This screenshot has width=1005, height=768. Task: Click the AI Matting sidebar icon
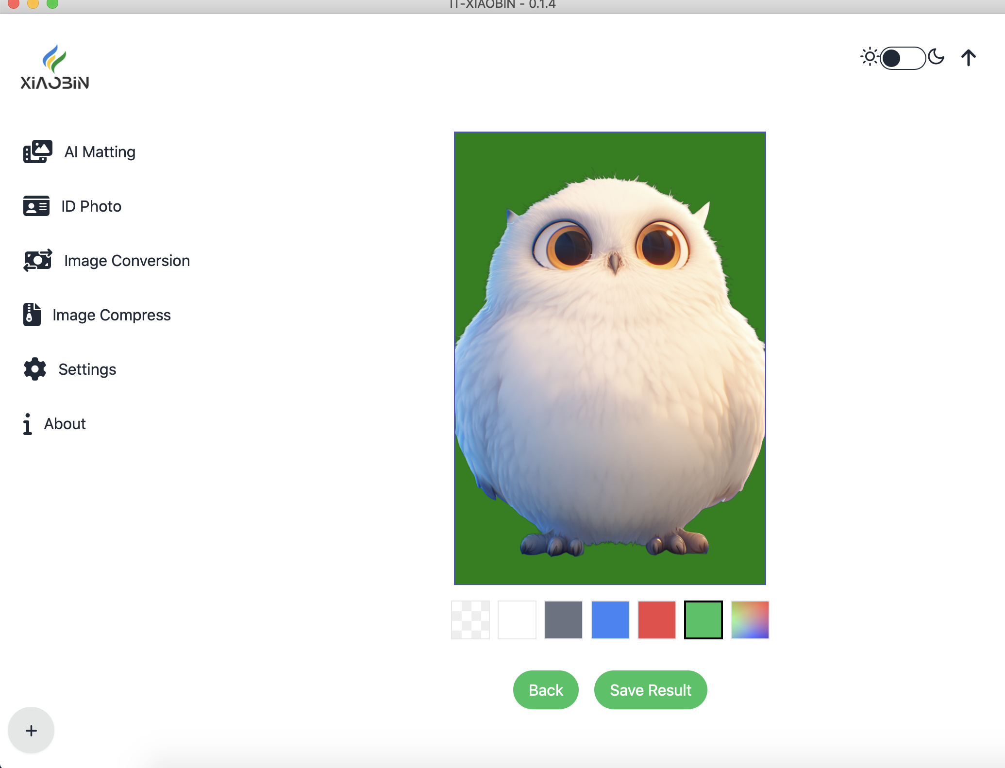tap(37, 152)
